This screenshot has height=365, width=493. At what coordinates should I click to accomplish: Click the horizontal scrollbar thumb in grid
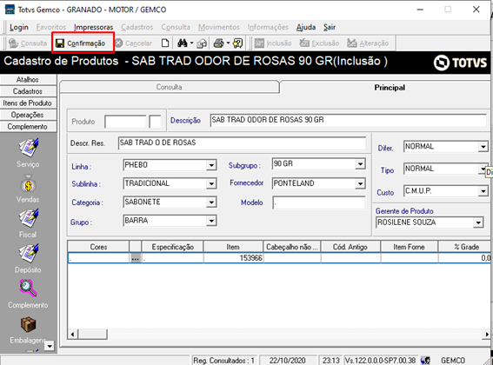coord(93,335)
